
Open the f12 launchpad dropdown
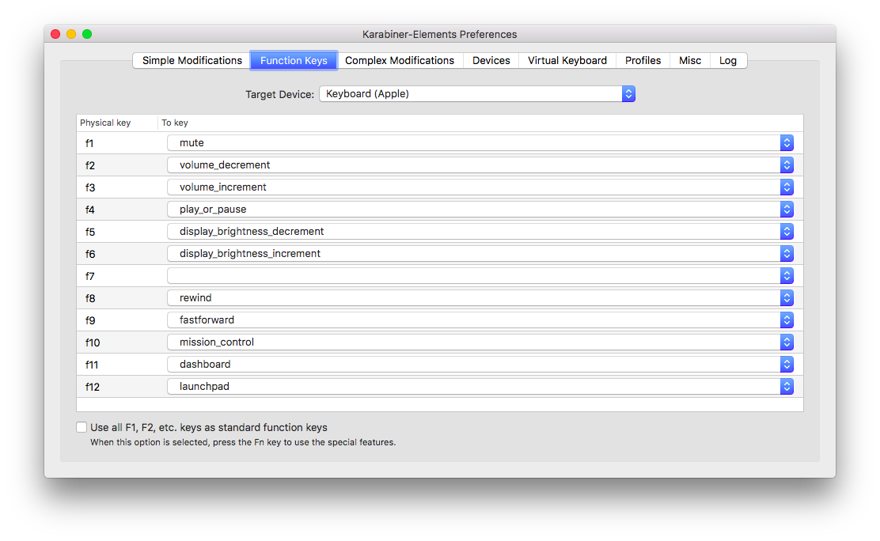pos(480,387)
